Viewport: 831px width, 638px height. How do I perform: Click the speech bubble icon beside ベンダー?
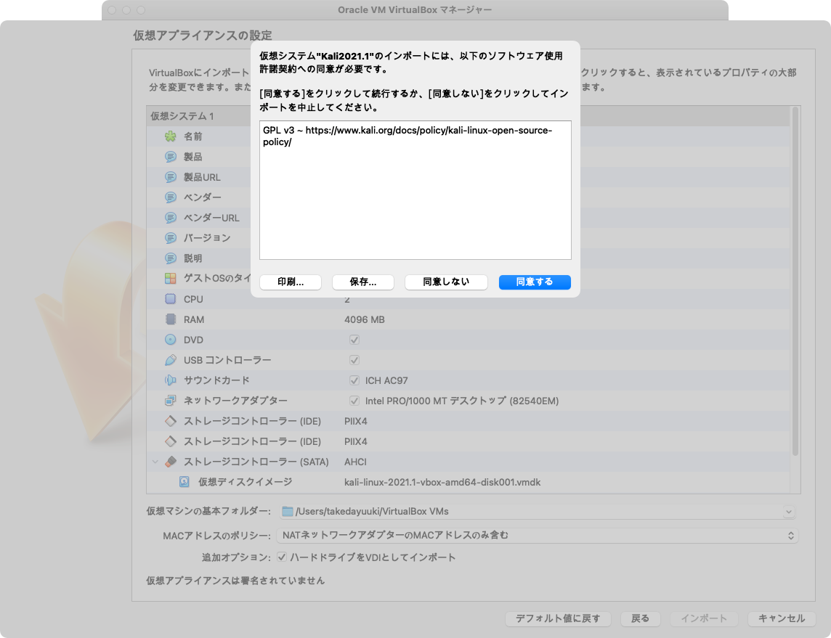[x=170, y=197]
